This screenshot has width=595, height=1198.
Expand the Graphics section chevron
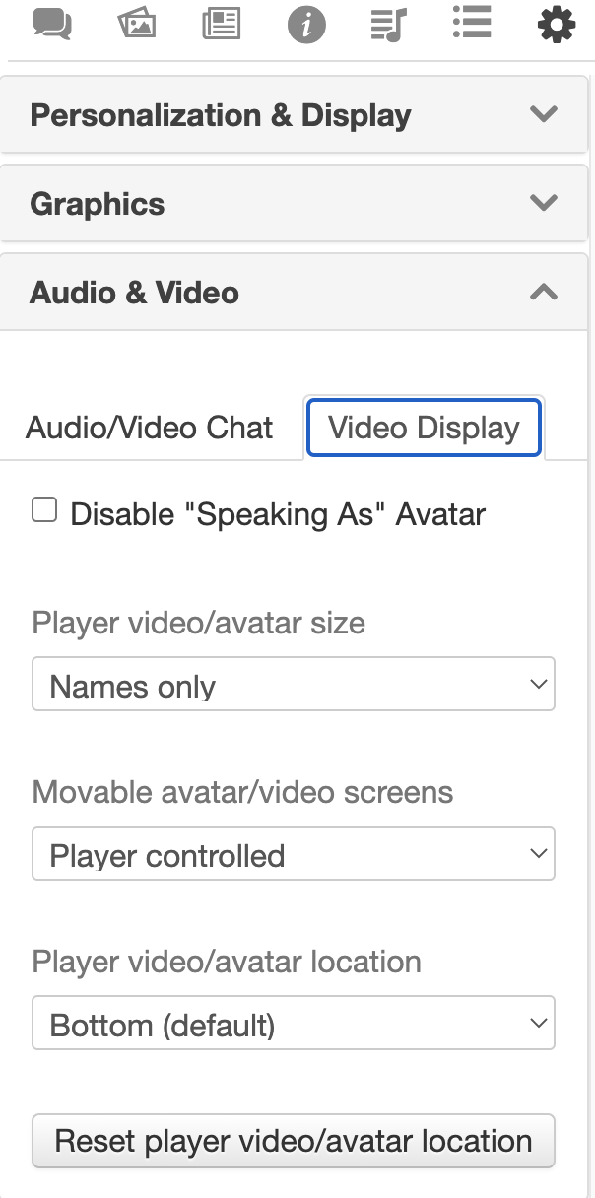(x=544, y=203)
